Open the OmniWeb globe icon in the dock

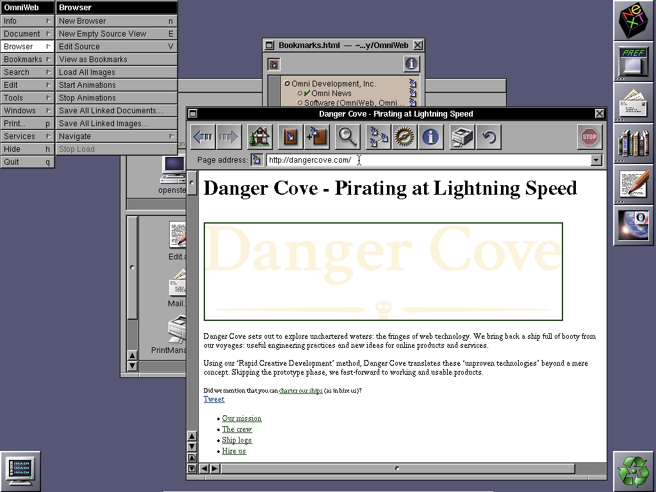634,225
